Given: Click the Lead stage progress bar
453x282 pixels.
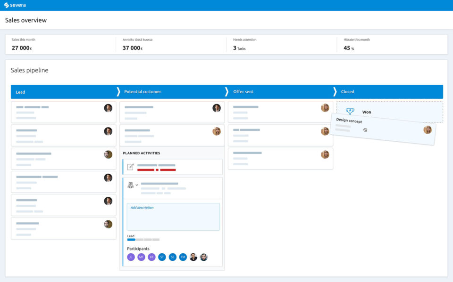Looking at the screenshot, I should (x=143, y=240).
